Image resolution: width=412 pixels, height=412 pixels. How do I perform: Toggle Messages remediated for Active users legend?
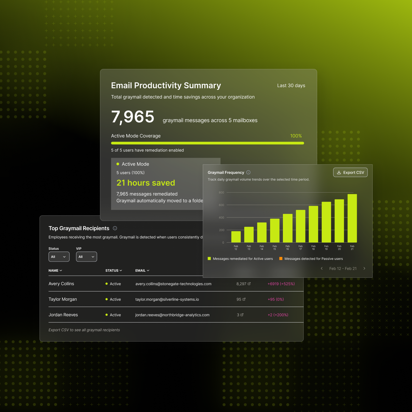(240, 259)
